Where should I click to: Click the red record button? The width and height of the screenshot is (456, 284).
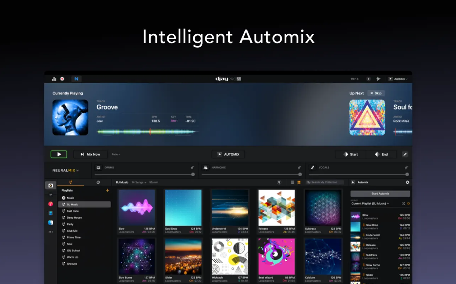click(62, 79)
